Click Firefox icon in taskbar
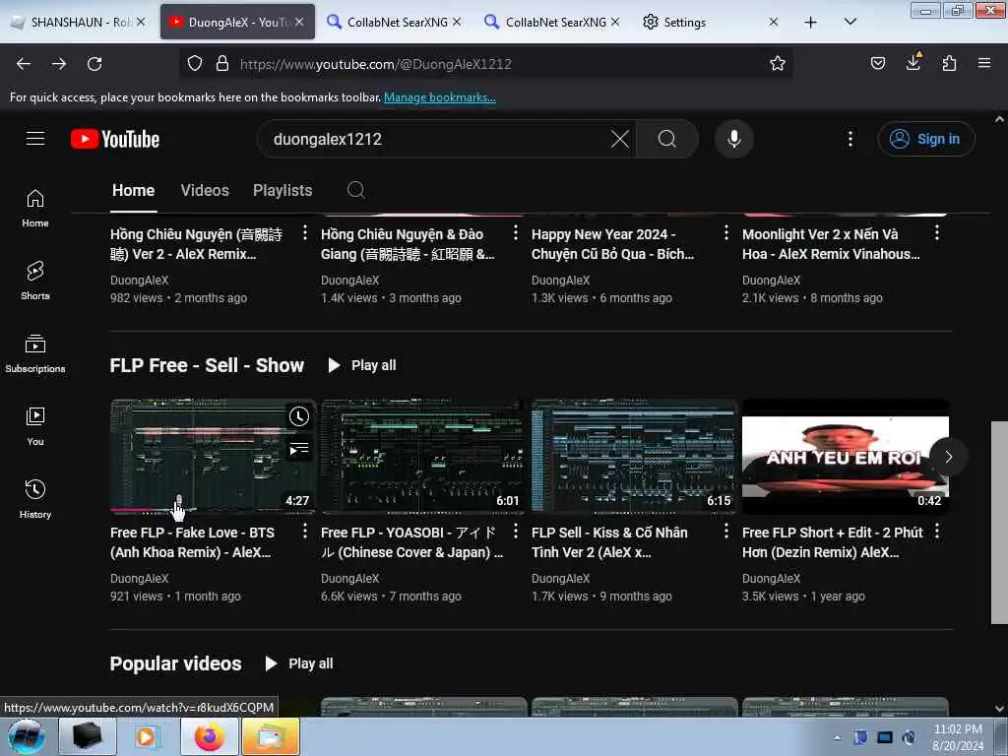This screenshot has width=1008, height=756. point(210,736)
